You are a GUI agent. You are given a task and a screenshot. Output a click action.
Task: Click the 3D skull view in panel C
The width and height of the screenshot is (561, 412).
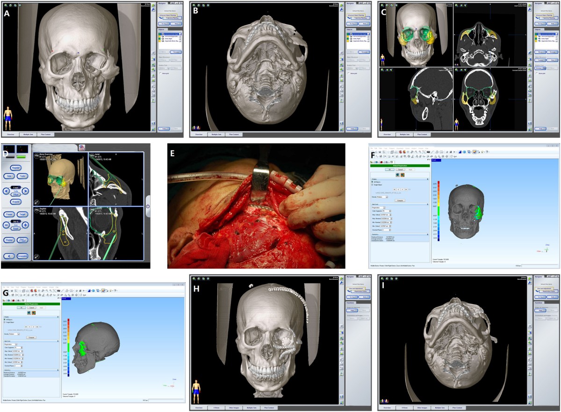[x=416, y=35]
